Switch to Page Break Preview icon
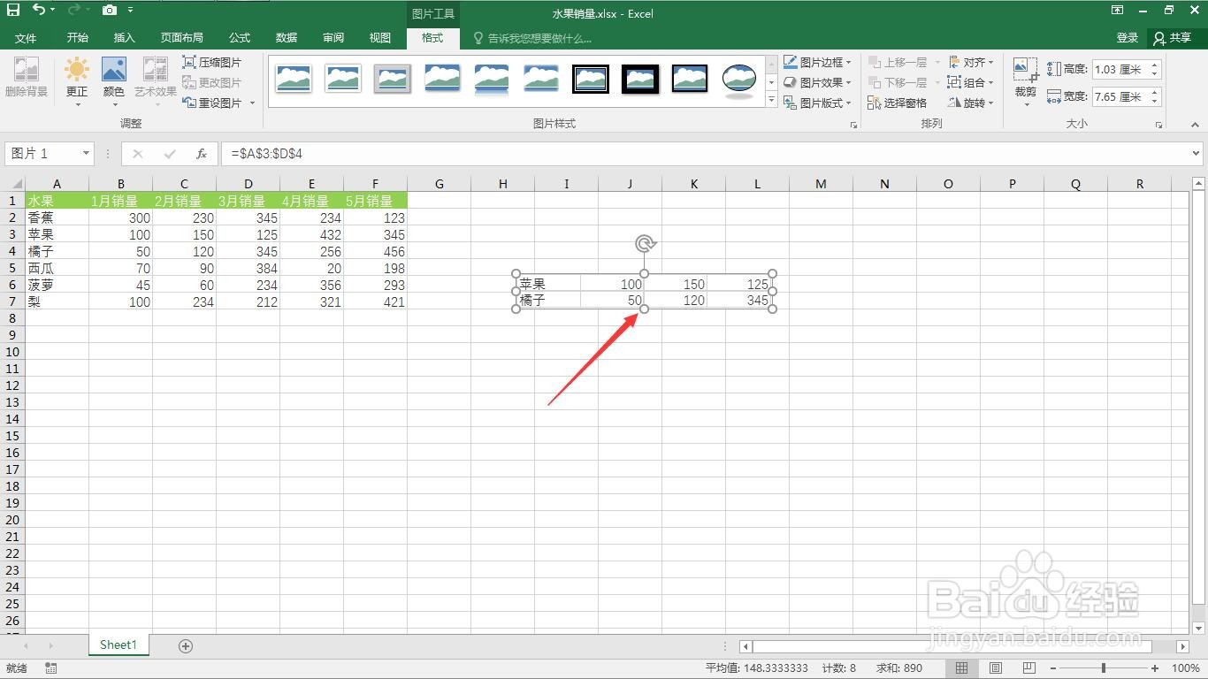The height and width of the screenshot is (679, 1208). (1029, 668)
